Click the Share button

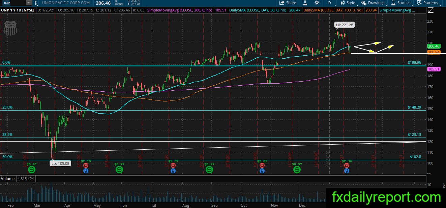[287, 3]
